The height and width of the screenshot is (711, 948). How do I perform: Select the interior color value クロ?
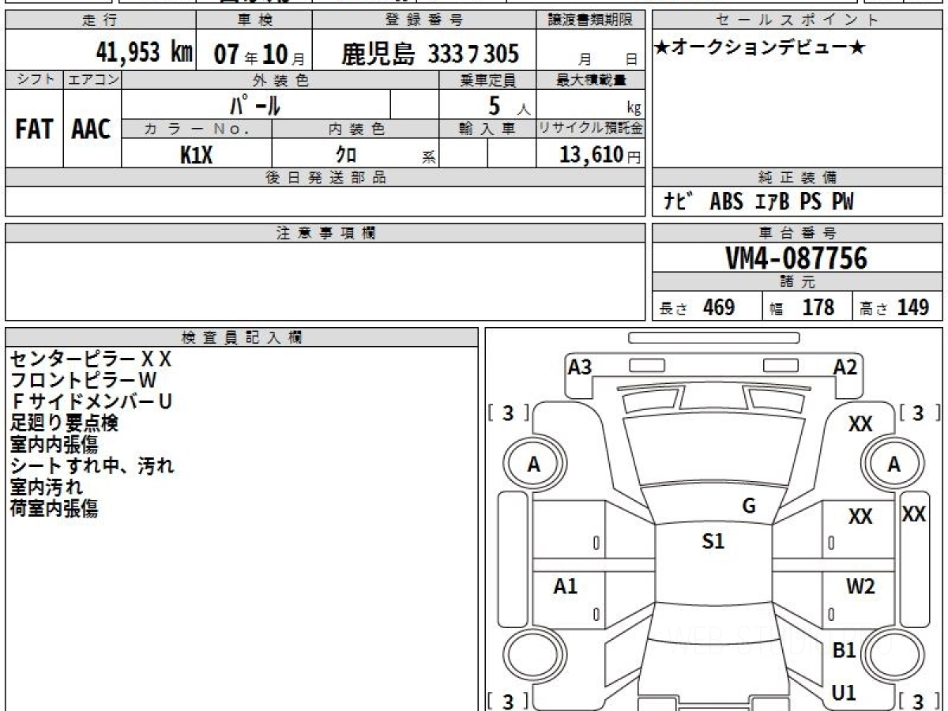click(346, 155)
